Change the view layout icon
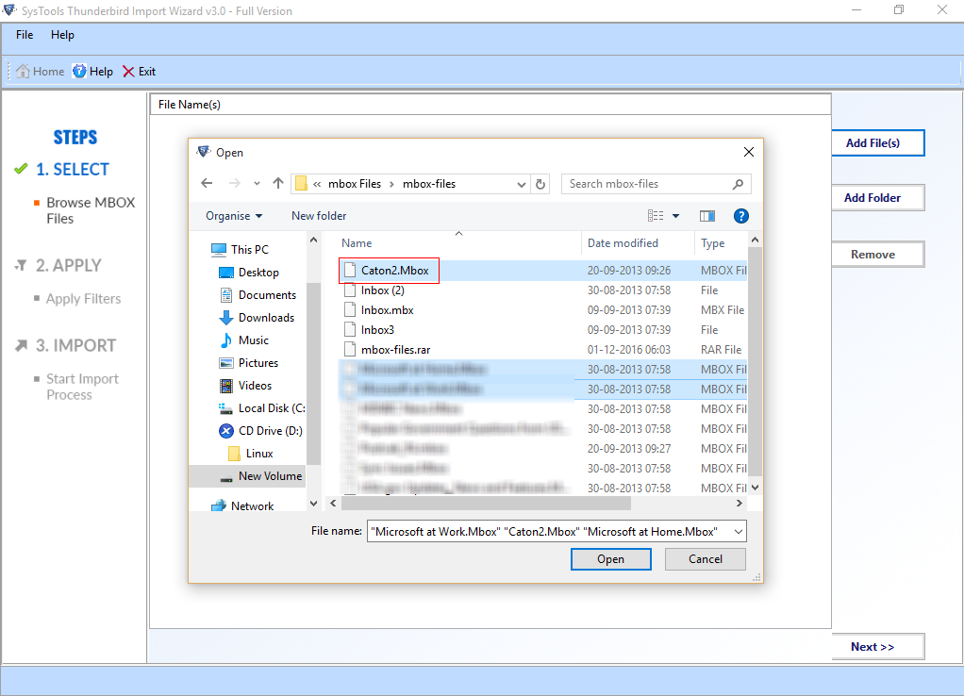Image resolution: width=964 pixels, height=696 pixels. [656, 216]
